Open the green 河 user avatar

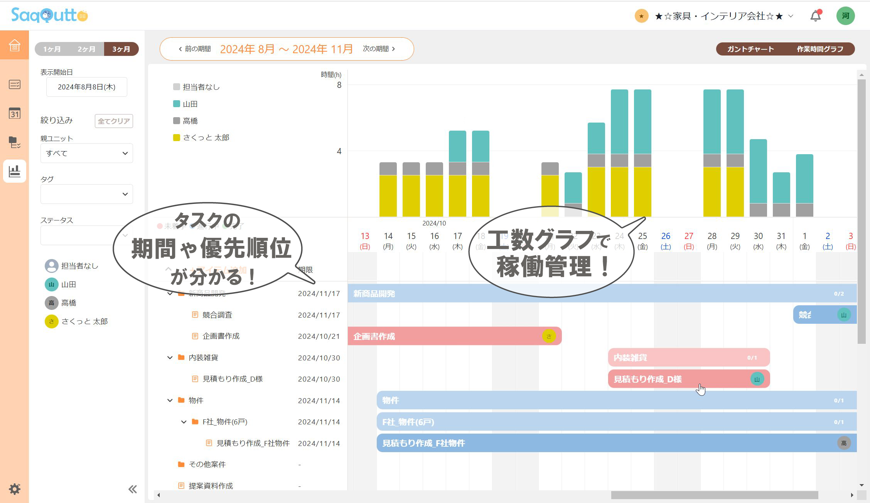[845, 16]
